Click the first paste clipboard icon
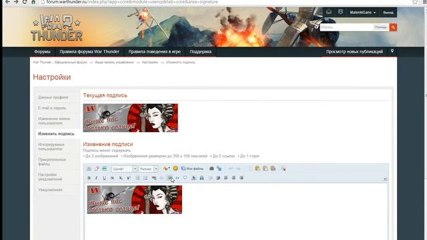Viewport: 427px width, 240px height. [x=258, y=169]
